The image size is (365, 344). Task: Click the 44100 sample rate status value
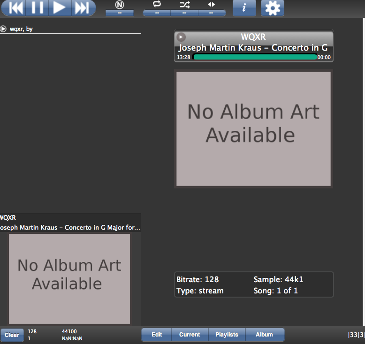[69, 331]
